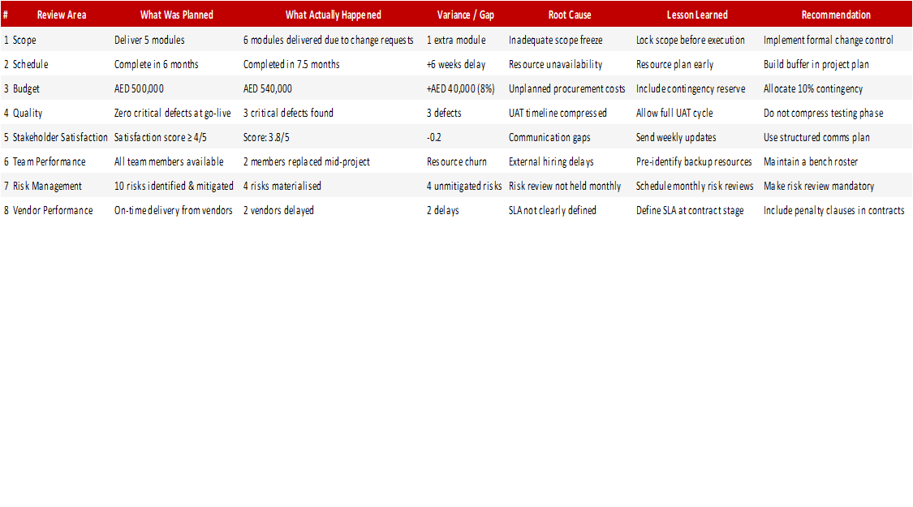Click 'Lock scope before execution' cell
Screen dimensions: 913x507
pyautogui.click(x=691, y=41)
